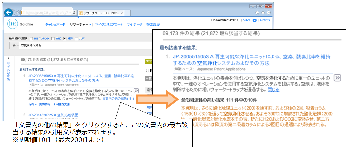Open Favorites with the star icon
This screenshot has width=348, height=149.
pyautogui.click(x=263, y=12)
